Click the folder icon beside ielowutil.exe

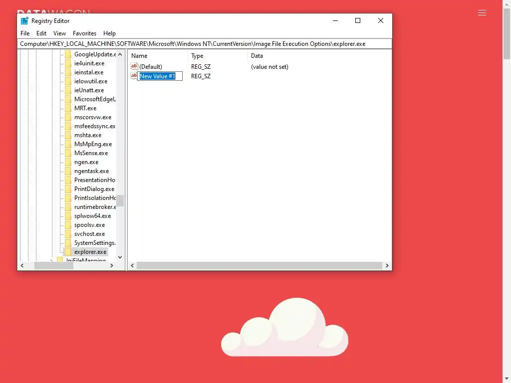click(x=68, y=81)
